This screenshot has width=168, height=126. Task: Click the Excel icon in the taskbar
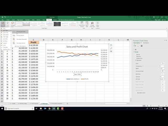pyautogui.click(x=54, y=108)
